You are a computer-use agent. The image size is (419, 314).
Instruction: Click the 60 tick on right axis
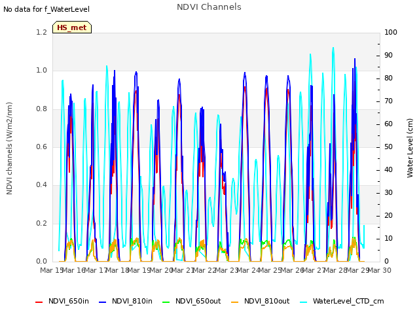388,124
